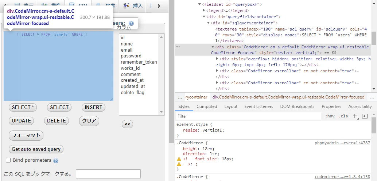Click the plain SELECT button

click(59, 108)
